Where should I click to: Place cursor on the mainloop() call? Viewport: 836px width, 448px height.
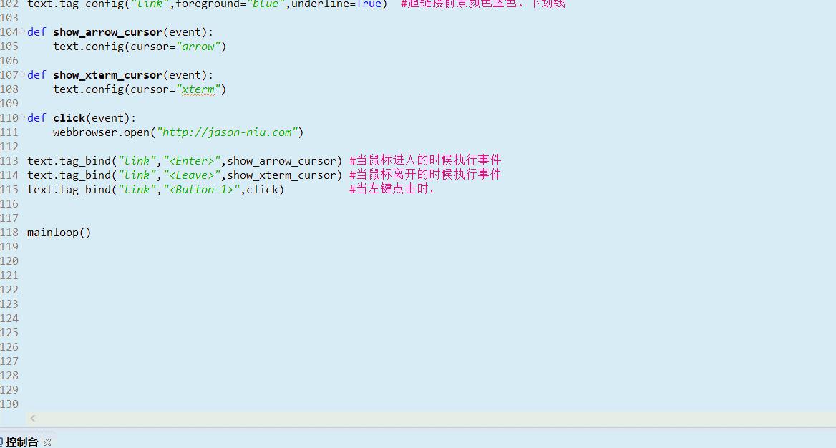click(x=57, y=232)
